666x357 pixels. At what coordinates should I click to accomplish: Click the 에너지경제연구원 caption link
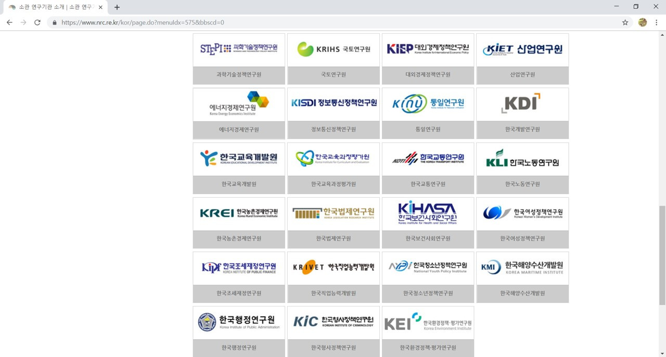point(239,130)
